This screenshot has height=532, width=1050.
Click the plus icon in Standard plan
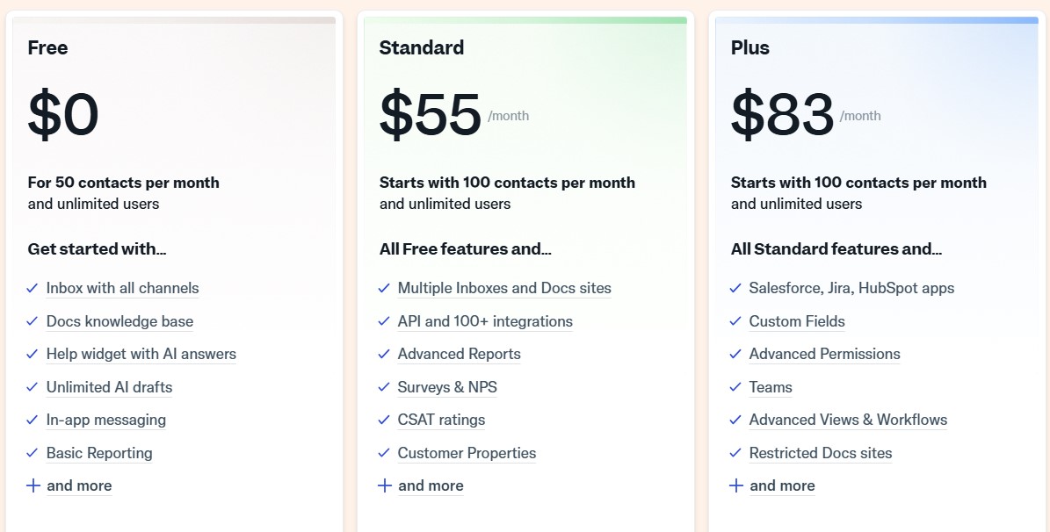click(385, 485)
